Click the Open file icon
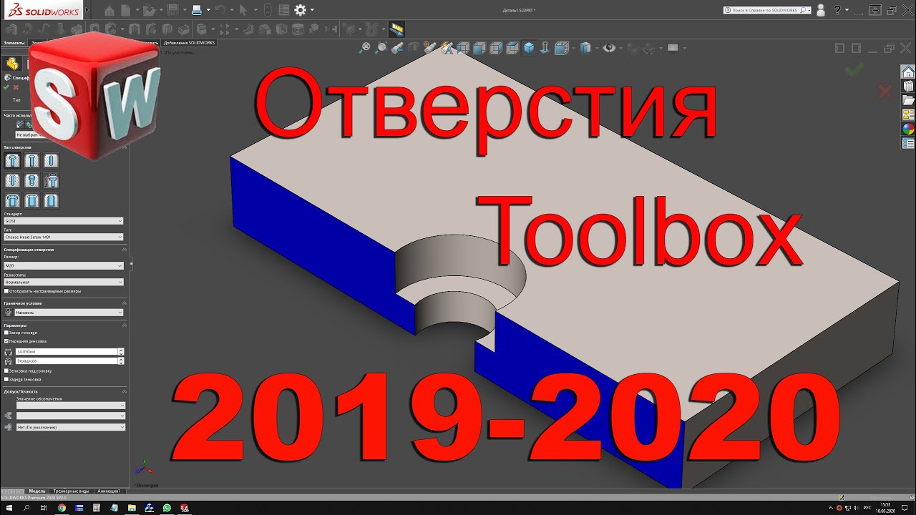The height and width of the screenshot is (515, 916). tap(147, 11)
